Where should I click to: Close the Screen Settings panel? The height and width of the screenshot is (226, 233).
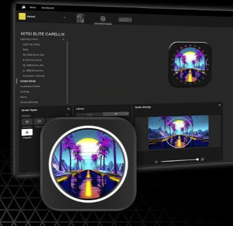[x=220, y=105]
